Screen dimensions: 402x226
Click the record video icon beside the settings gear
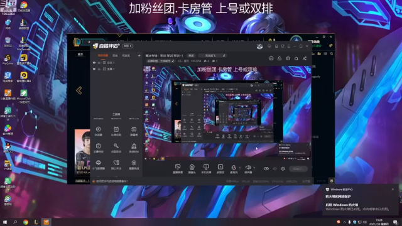[x=266, y=169]
